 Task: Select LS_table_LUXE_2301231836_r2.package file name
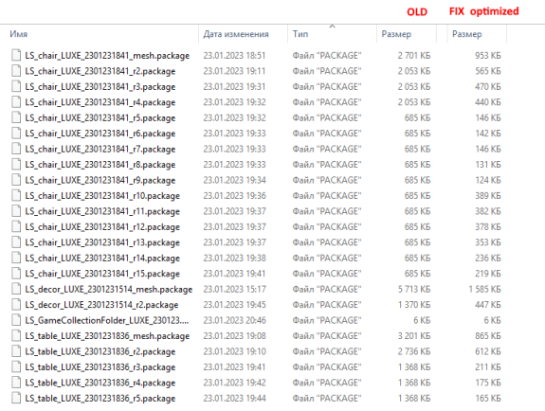[100, 351]
